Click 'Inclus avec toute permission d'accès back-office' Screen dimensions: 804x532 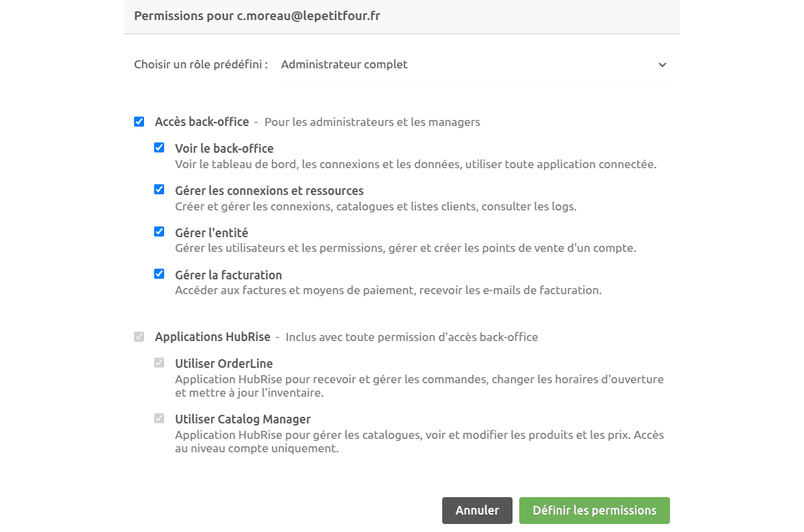point(412,338)
